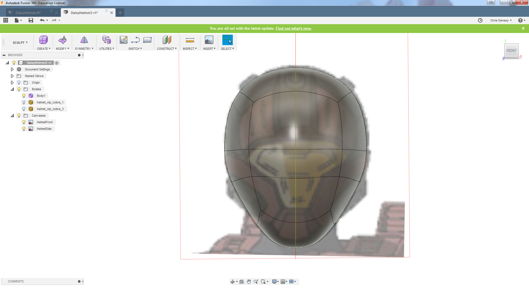Click the Insert canvas image icon
The width and height of the screenshot is (529, 297).
(209, 40)
